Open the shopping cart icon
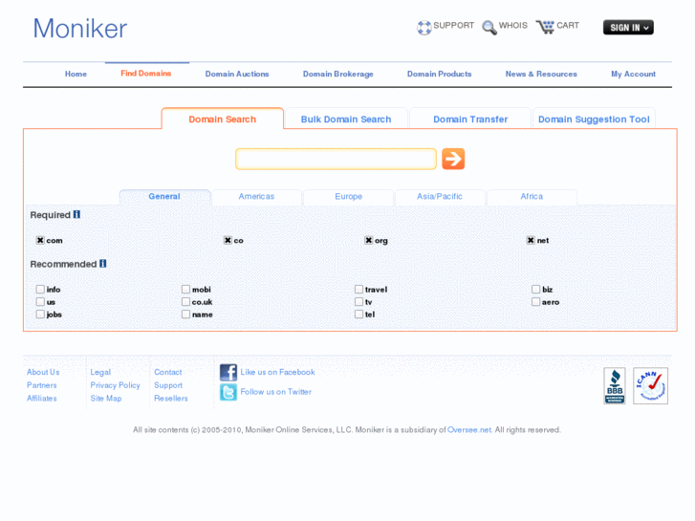Screen dimensions: 695x521 pos(545,27)
